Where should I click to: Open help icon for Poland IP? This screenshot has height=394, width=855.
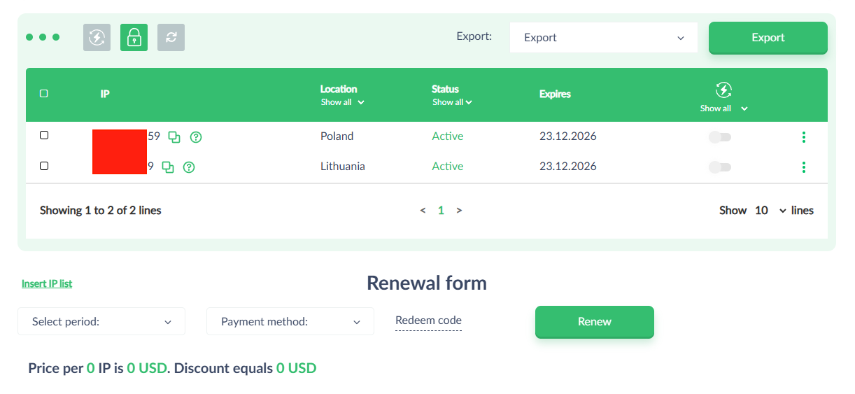196,137
